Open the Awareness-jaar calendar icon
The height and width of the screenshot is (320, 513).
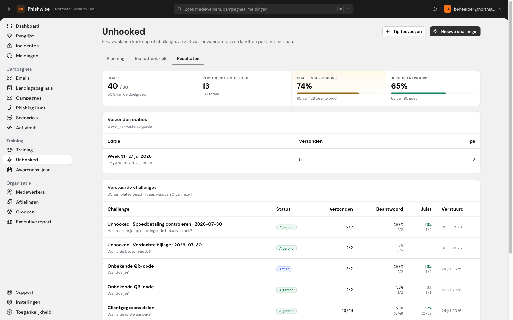click(10, 170)
